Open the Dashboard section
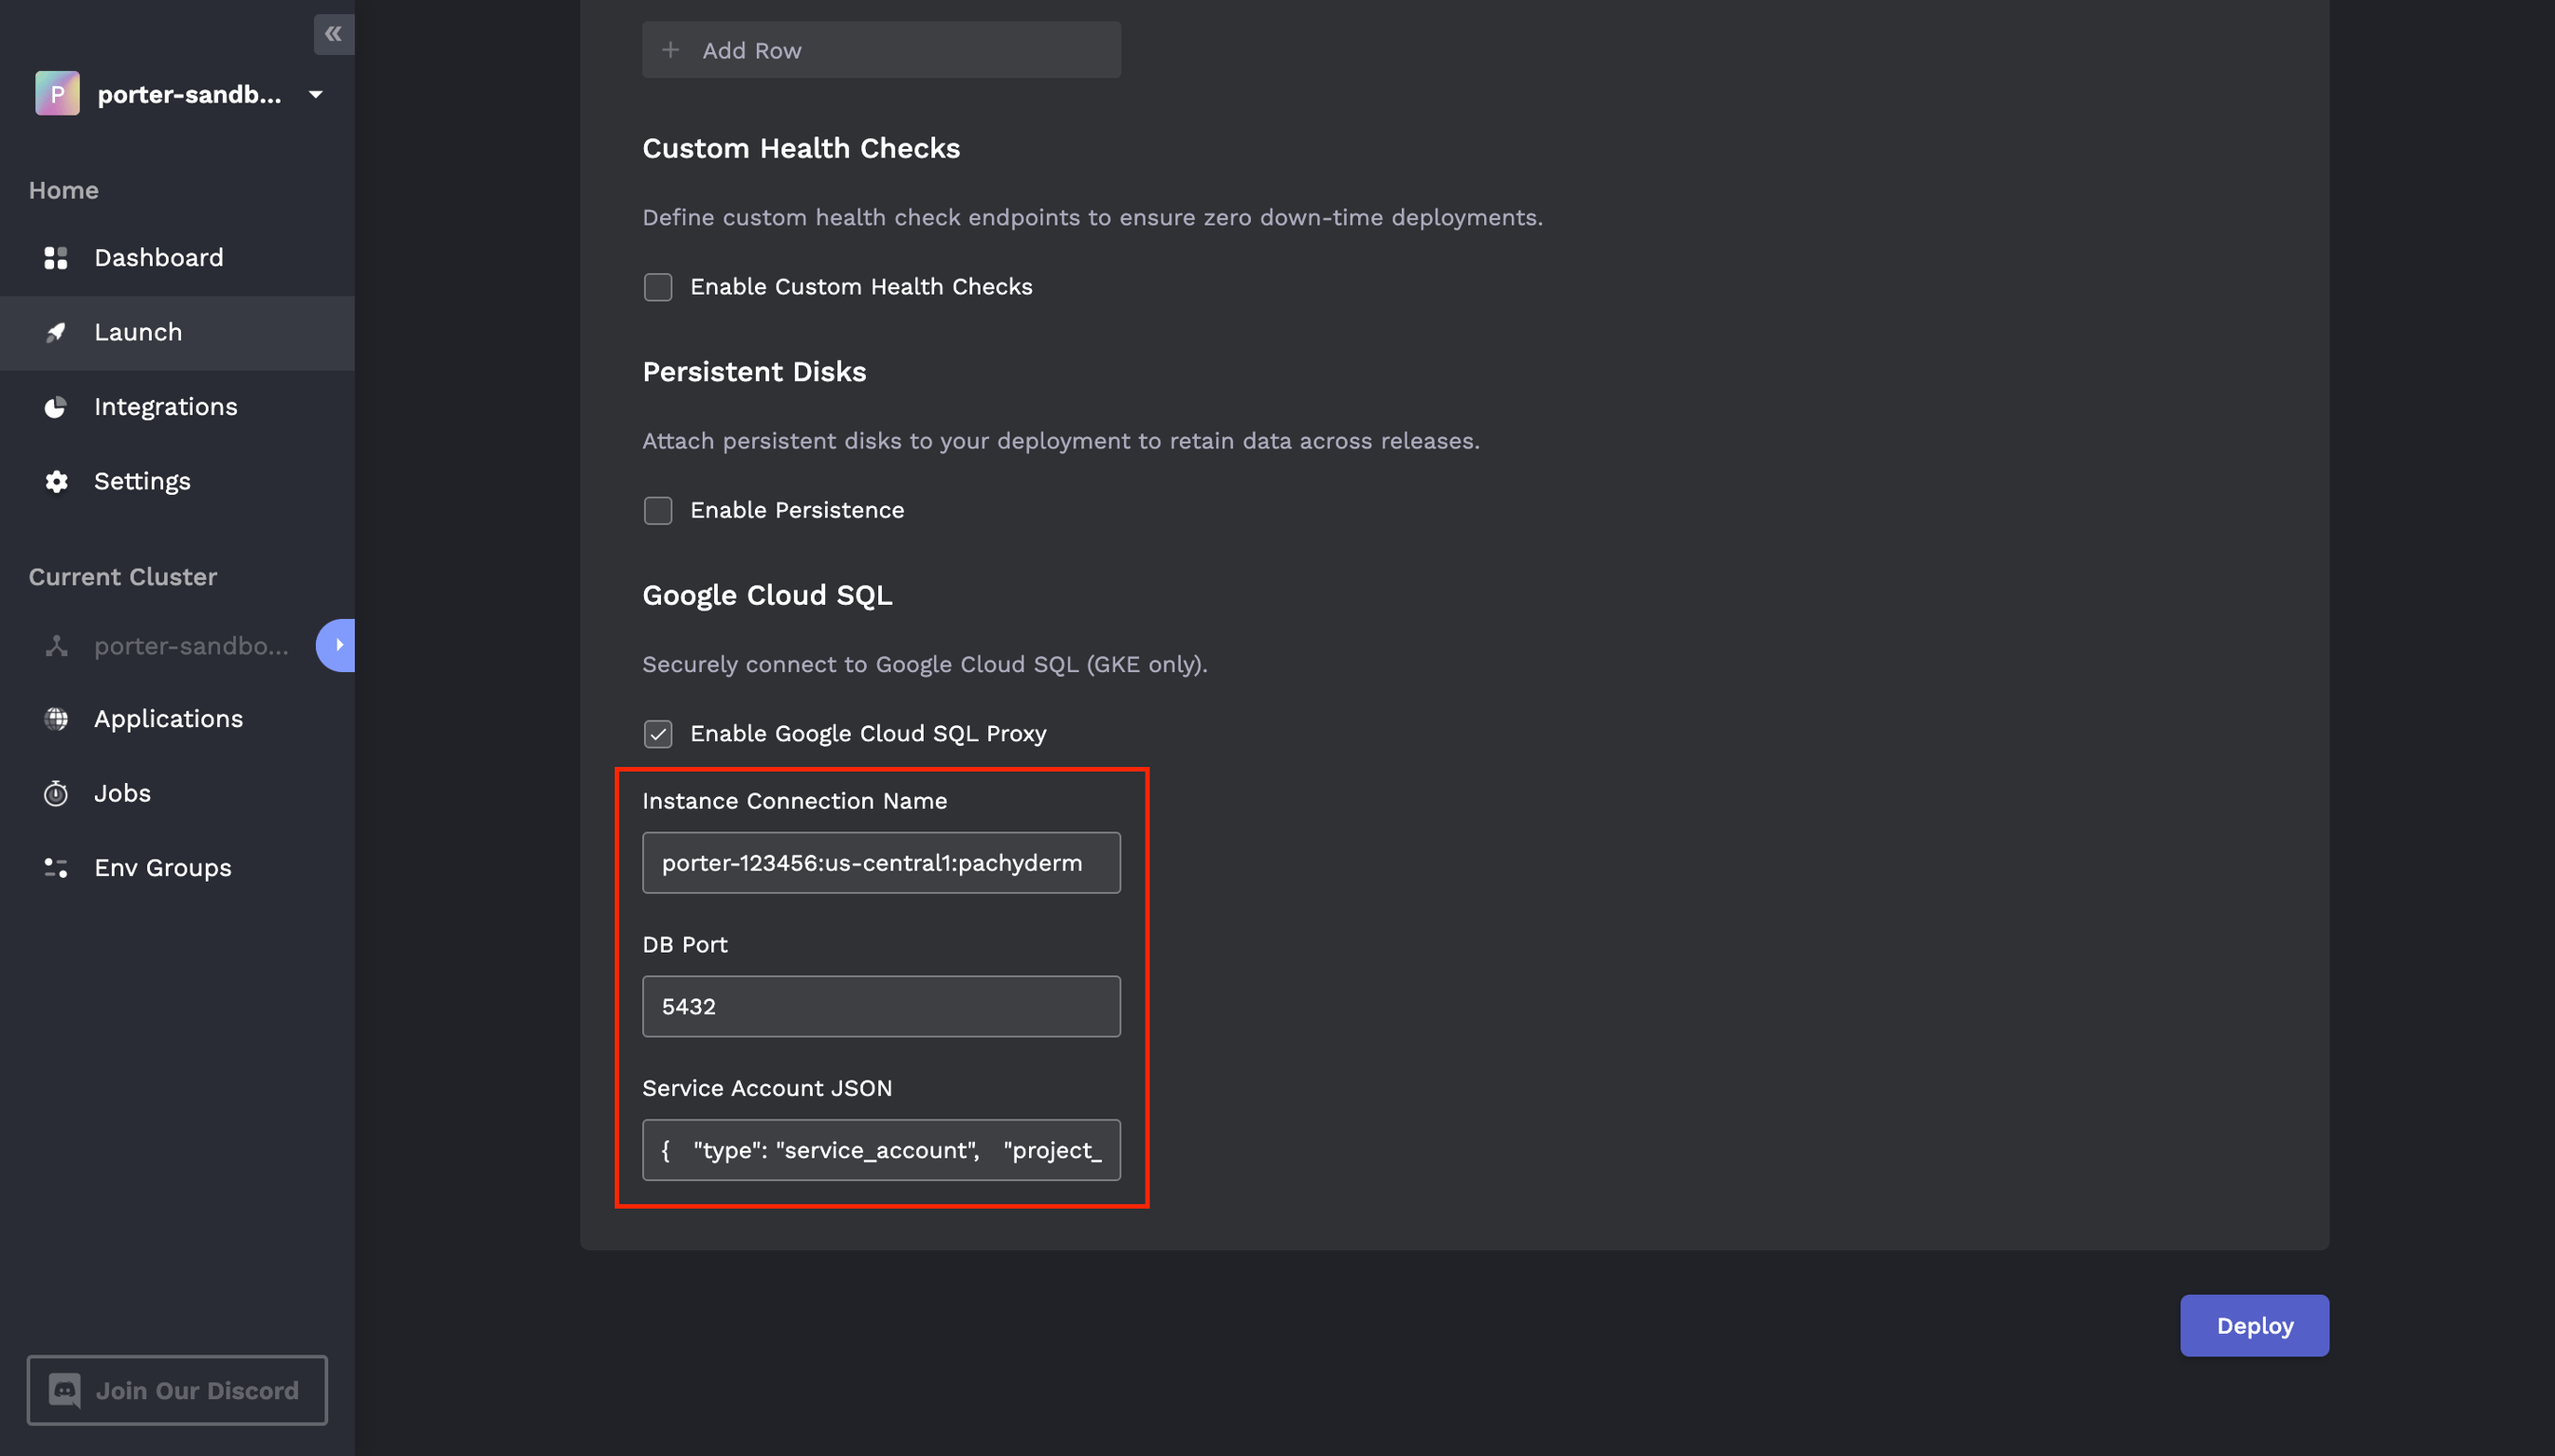 (x=159, y=257)
